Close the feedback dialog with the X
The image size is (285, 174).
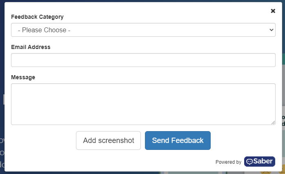click(x=273, y=11)
